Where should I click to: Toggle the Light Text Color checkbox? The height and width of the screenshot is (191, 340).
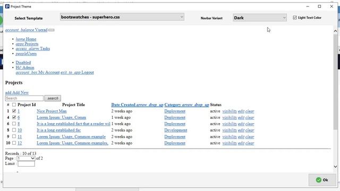tap(295, 18)
